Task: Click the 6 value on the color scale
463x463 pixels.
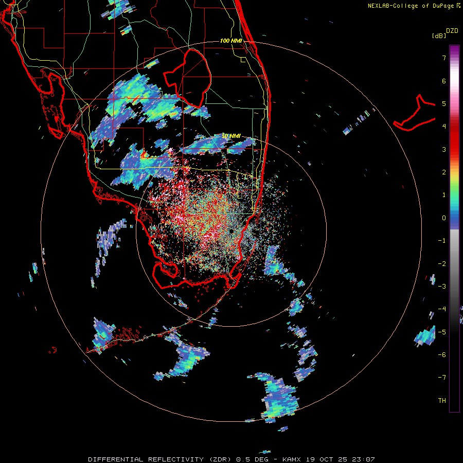Action: pos(444,81)
